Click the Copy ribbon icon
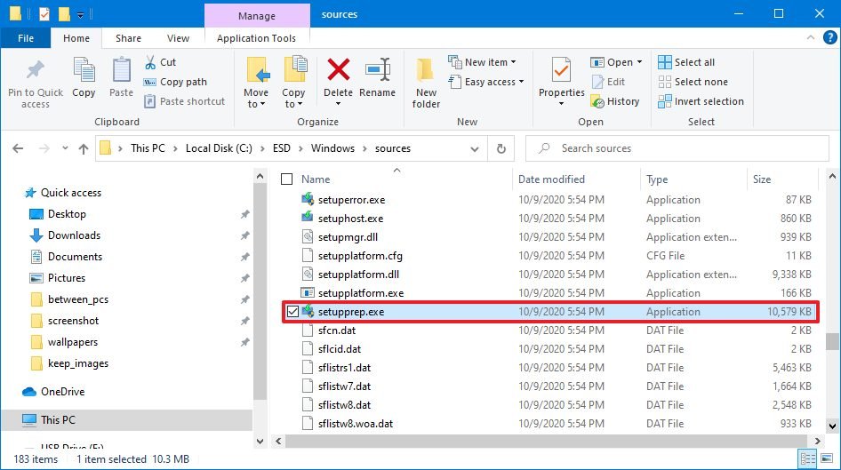The height and width of the screenshot is (470, 841). (84, 69)
